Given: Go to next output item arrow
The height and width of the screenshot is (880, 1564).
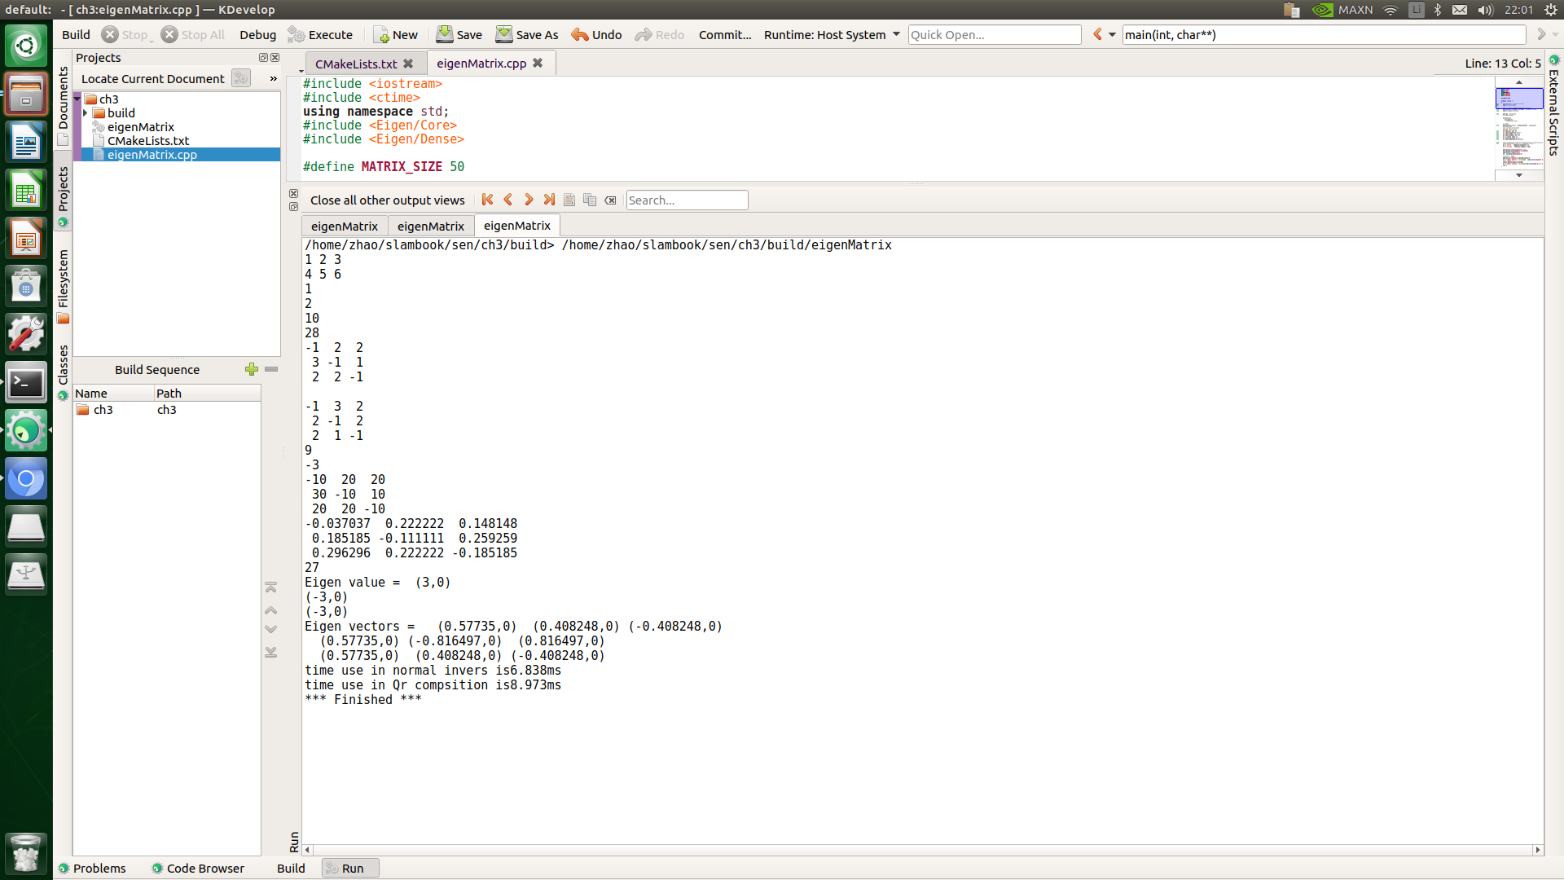Looking at the screenshot, I should coord(529,200).
